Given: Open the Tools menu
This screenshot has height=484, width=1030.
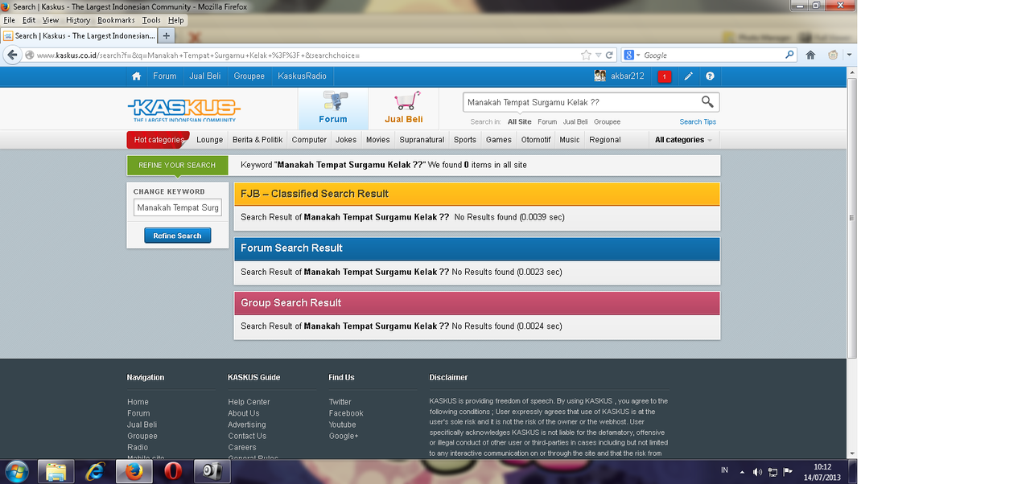Looking at the screenshot, I should point(151,20).
